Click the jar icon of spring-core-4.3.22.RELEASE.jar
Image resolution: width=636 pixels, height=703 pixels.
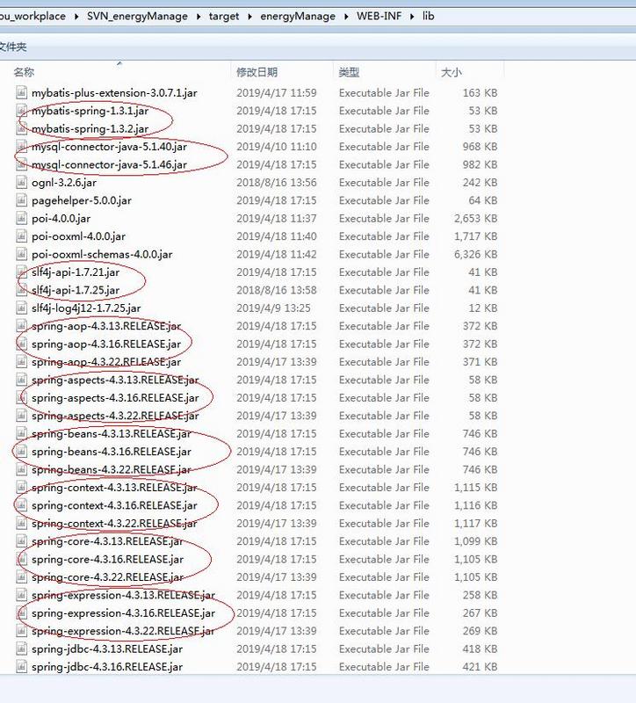(x=21, y=577)
